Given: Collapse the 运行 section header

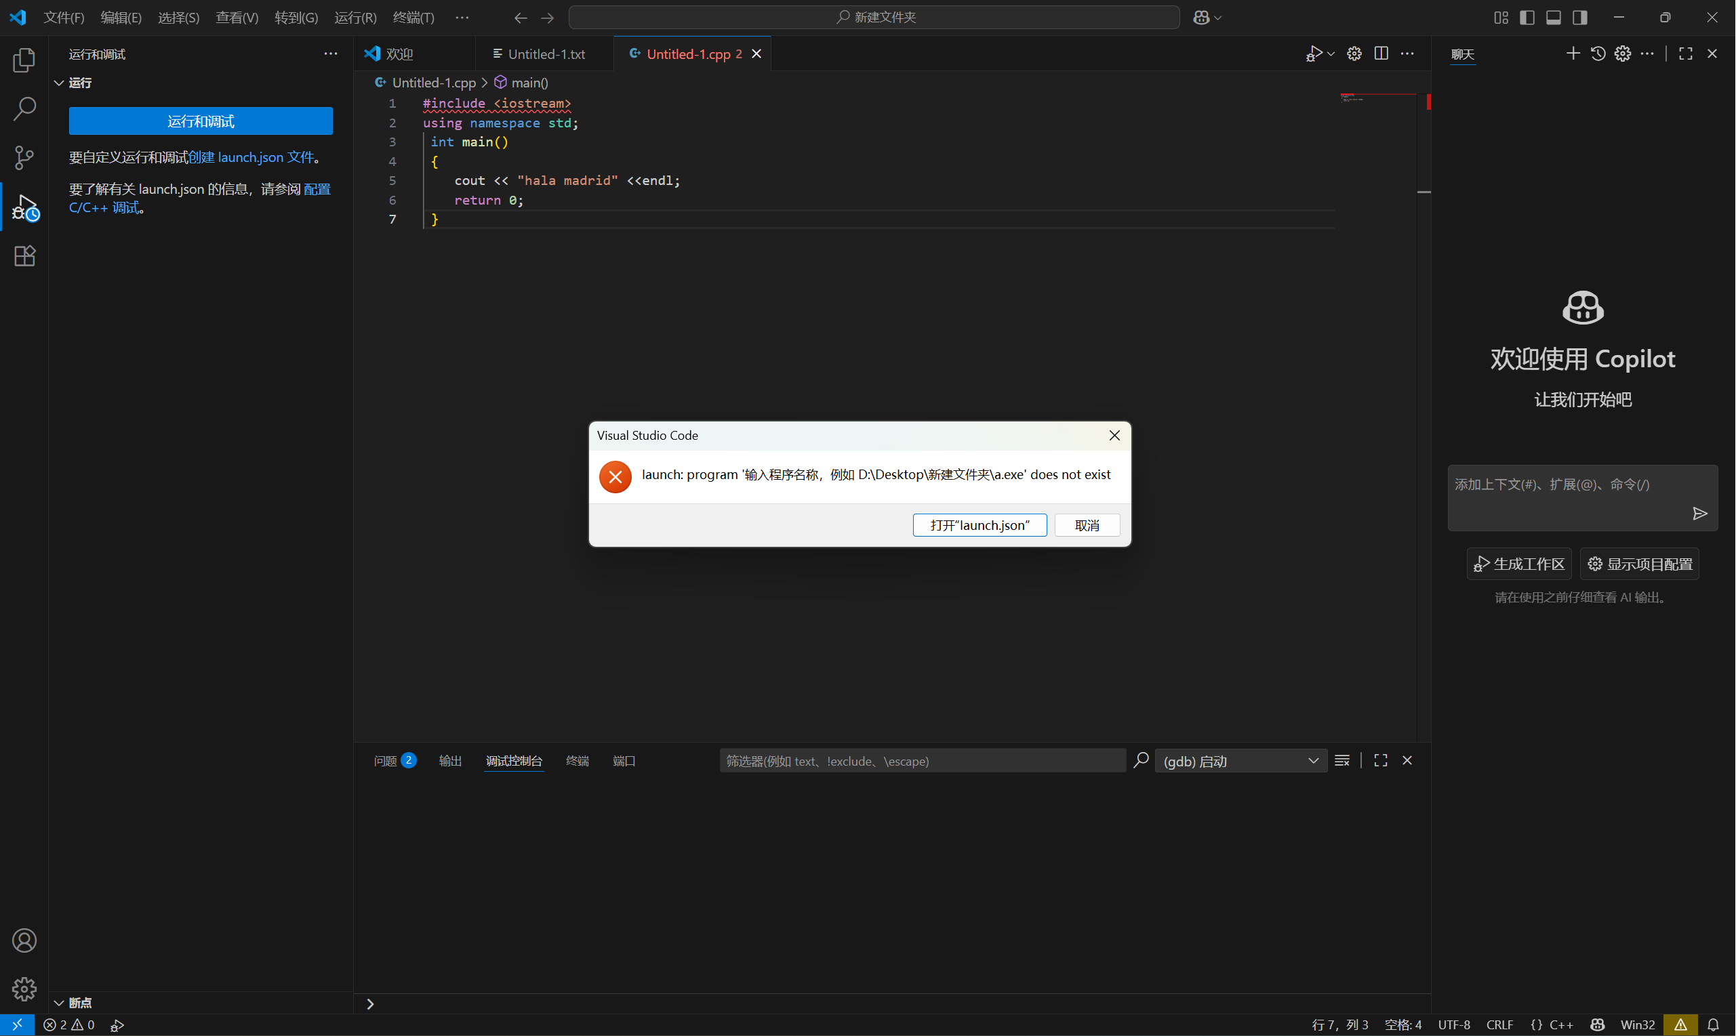Looking at the screenshot, I should [x=79, y=83].
